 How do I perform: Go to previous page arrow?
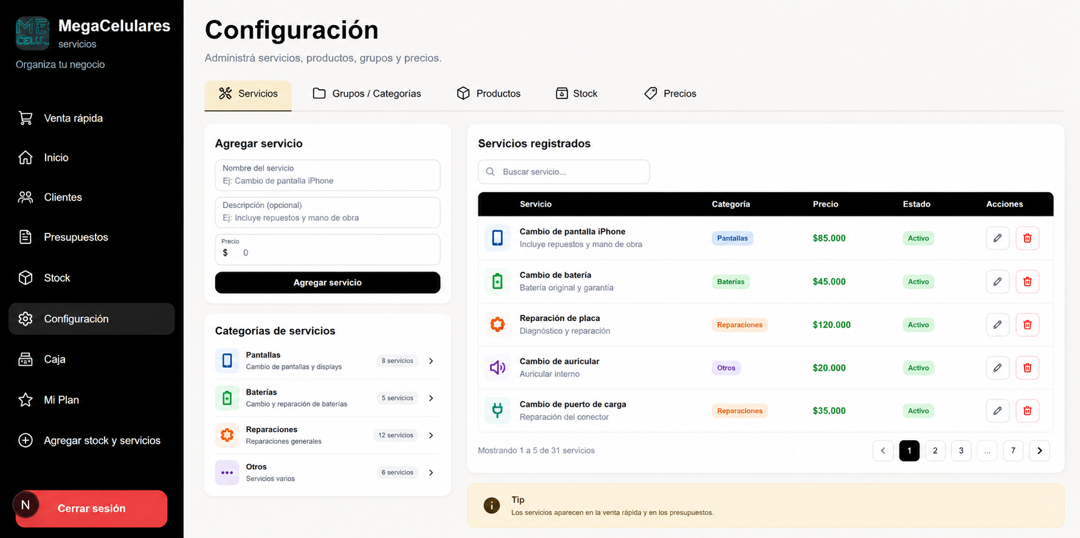[883, 450]
